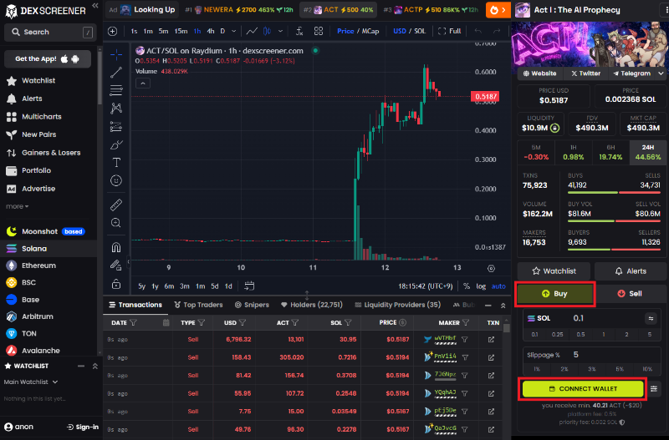
Task: Select the text annotation tool
Action: click(116, 163)
